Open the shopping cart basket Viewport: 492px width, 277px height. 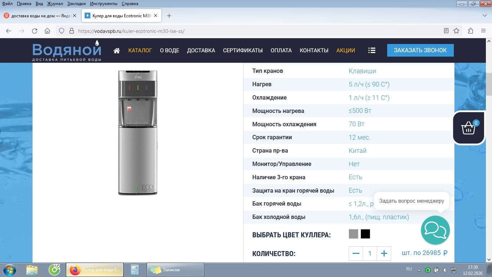click(468, 128)
